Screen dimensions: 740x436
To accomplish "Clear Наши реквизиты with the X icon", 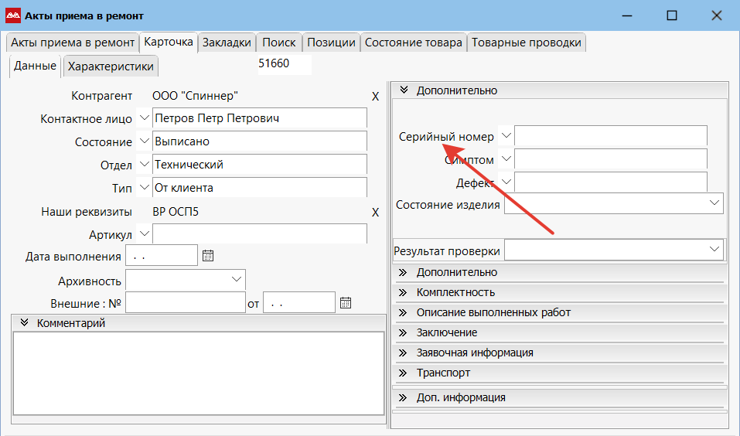I will (375, 213).
